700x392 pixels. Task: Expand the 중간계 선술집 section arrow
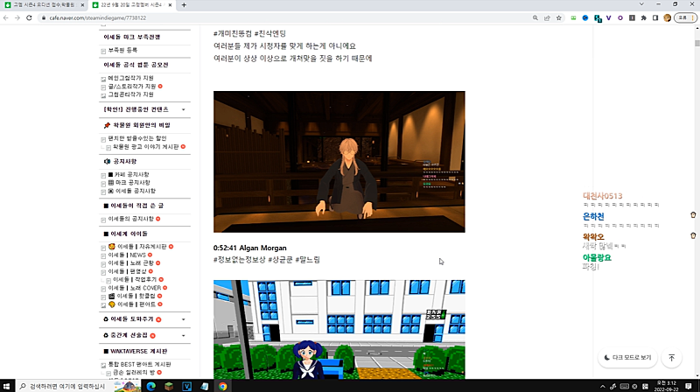184,335
